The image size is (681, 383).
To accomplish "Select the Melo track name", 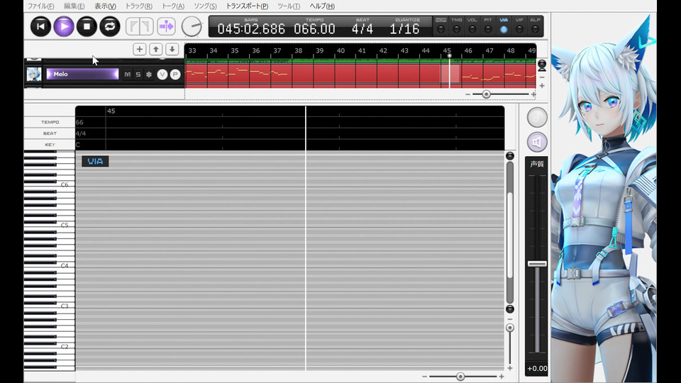I will pyautogui.click(x=82, y=74).
